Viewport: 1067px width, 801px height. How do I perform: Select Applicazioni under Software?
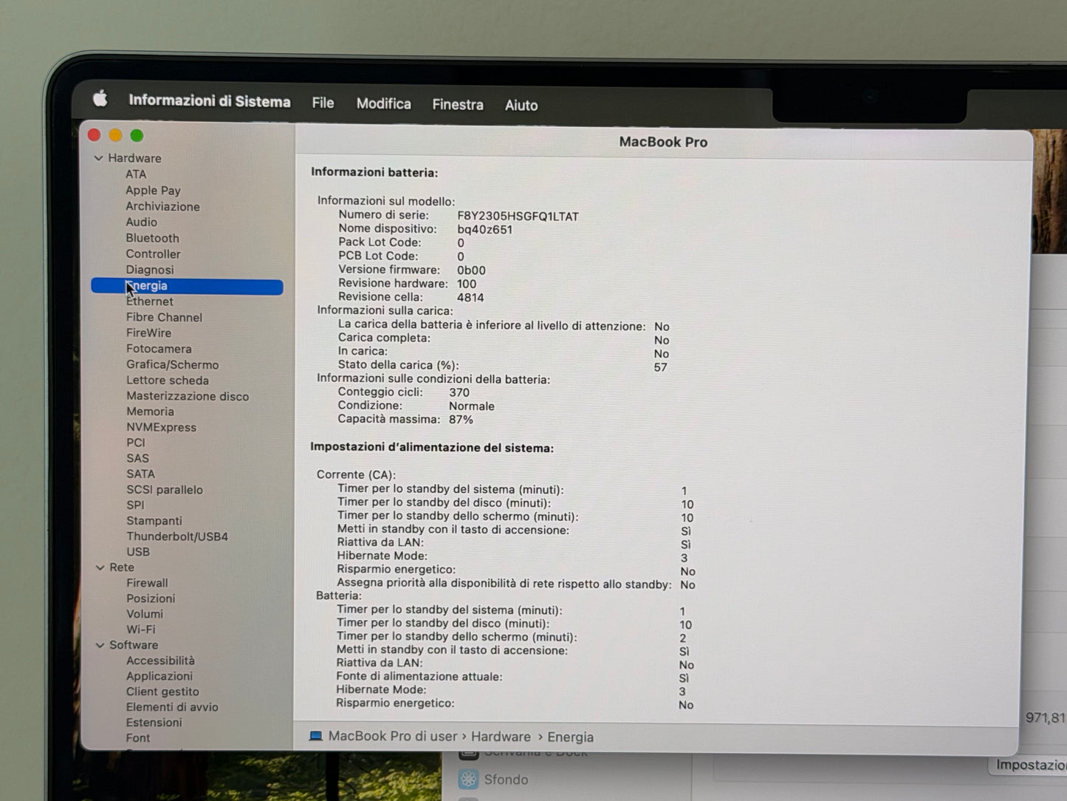[x=159, y=676]
